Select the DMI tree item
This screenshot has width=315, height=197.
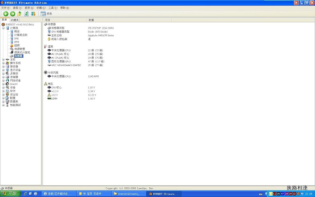pyautogui.click(x=16, y=39)
